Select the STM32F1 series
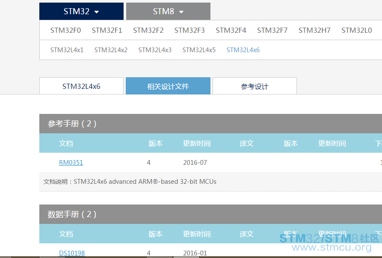This screenshot has height=258, width=382. pos(107,30)
